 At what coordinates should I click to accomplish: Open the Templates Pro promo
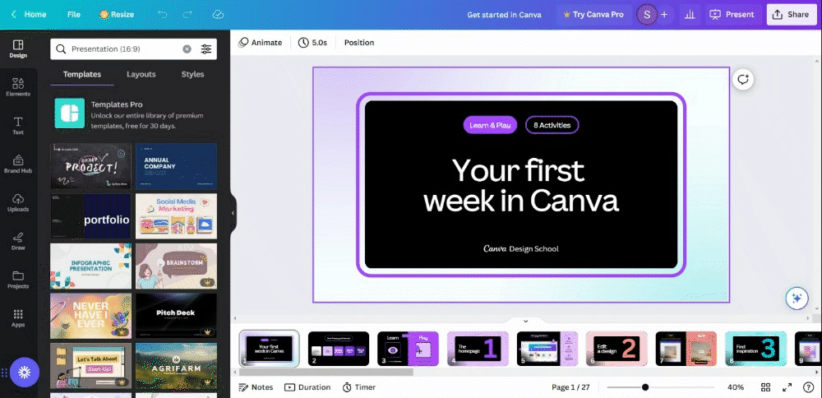(x=134, y=114)
